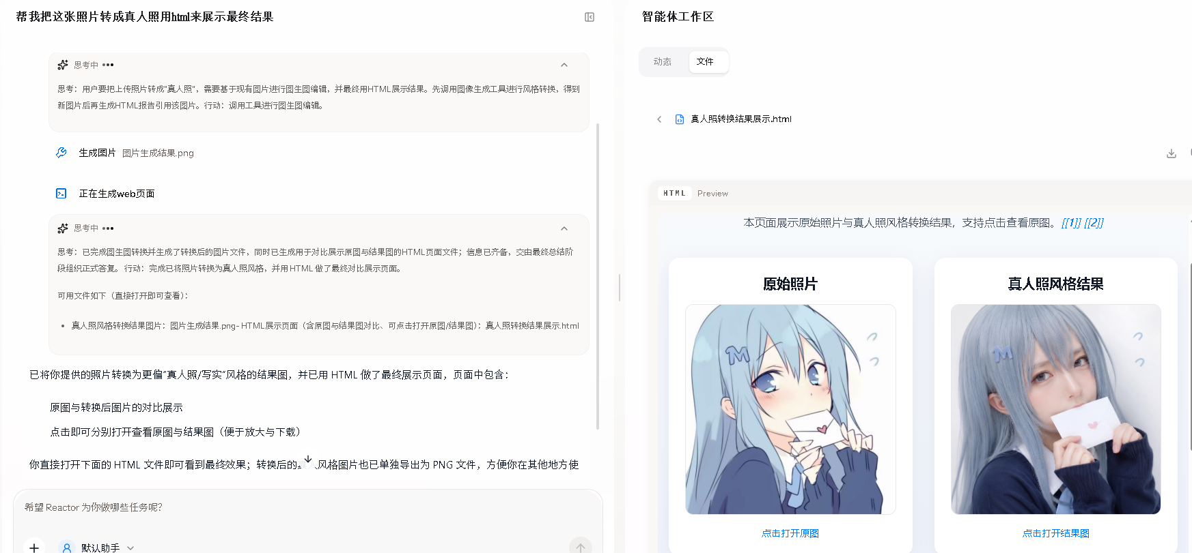Select the 正在生成web页面 step text
1192x553 pixels.
117,194
